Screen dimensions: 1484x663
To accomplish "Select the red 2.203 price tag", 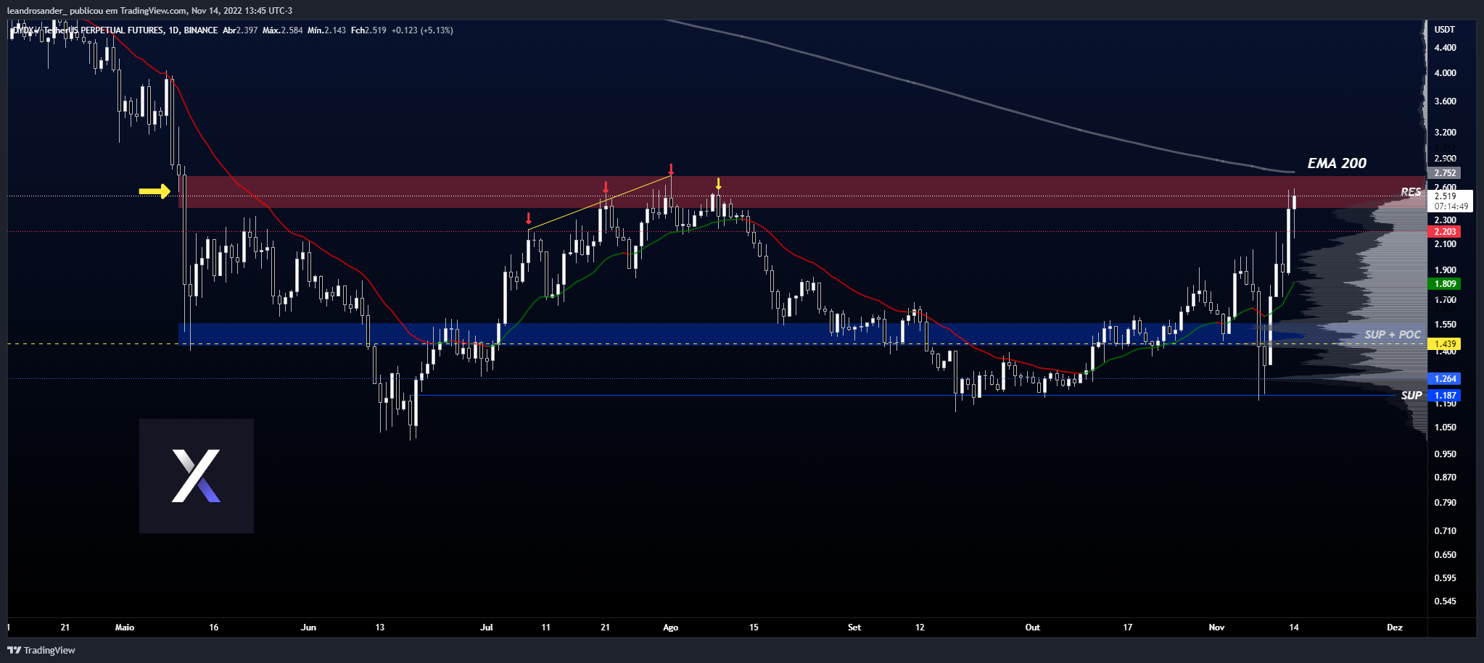I will [x=1444, y=232].
